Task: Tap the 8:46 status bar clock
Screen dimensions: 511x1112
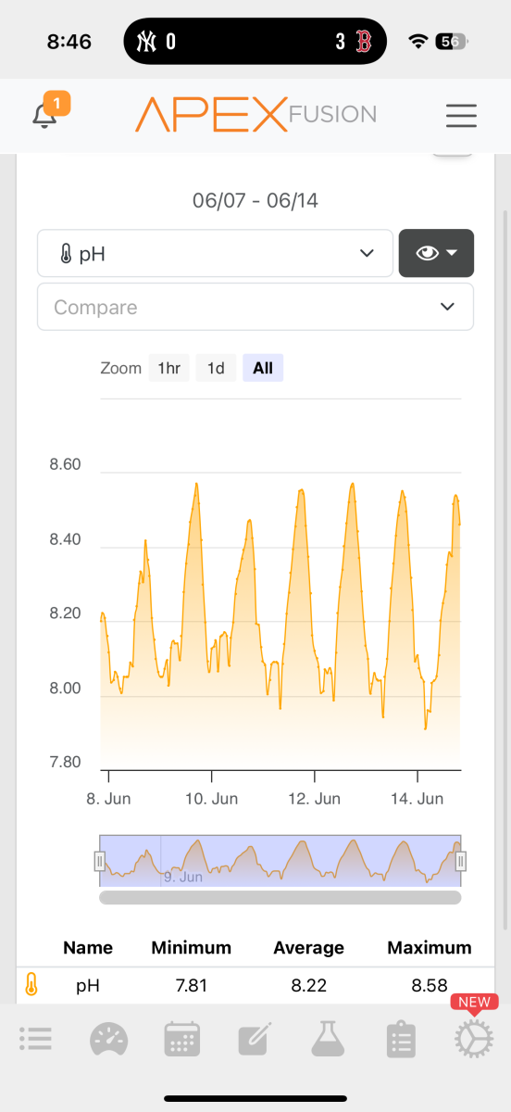Action: pyautogui.click(x=69, y=42)
